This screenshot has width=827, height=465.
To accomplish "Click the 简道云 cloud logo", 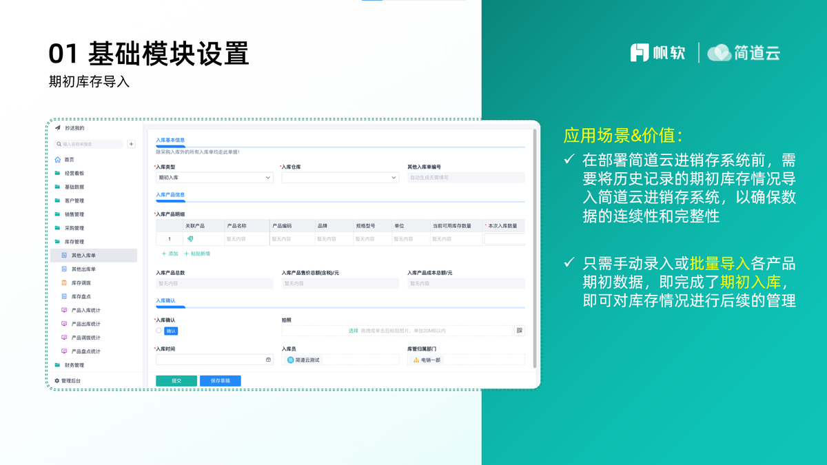I will click(x=719, y=52).
